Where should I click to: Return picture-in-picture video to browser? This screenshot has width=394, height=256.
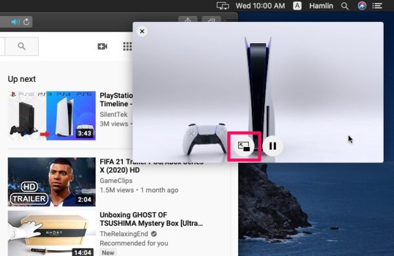point(244,146)
